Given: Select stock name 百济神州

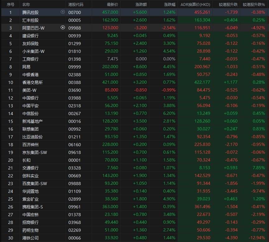Looking at the screenshot, I should tap(30, 145).
